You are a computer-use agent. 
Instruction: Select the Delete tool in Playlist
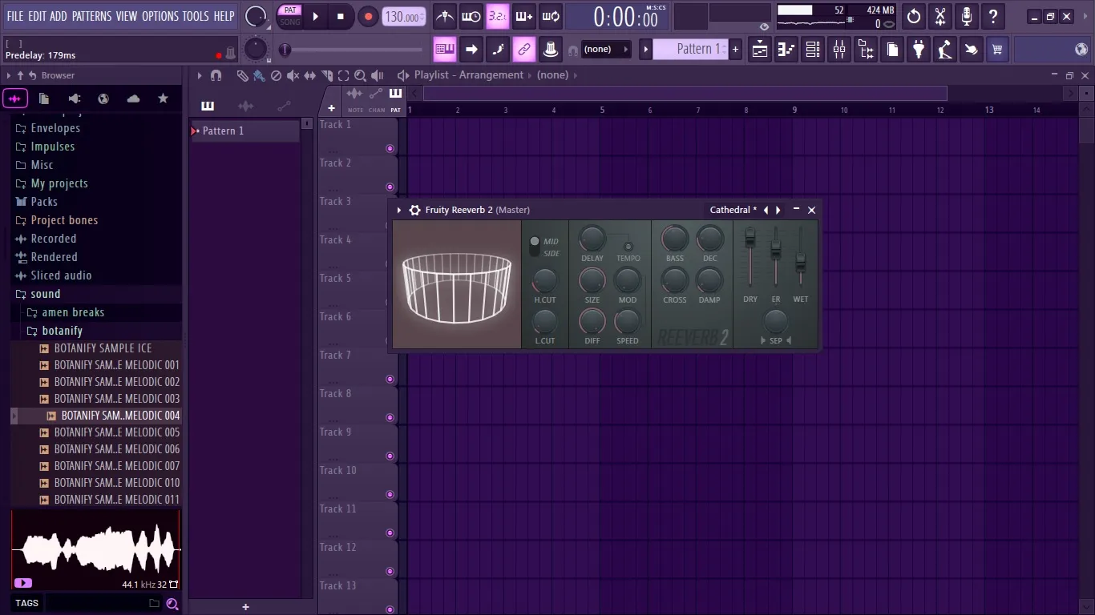click(276, 75)
